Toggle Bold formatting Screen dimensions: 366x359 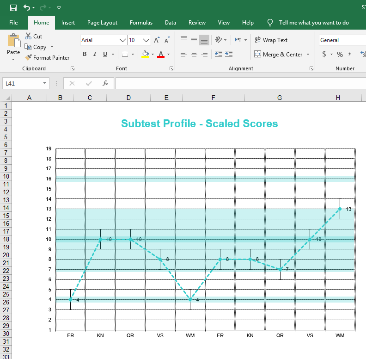[x=85, y=54]
